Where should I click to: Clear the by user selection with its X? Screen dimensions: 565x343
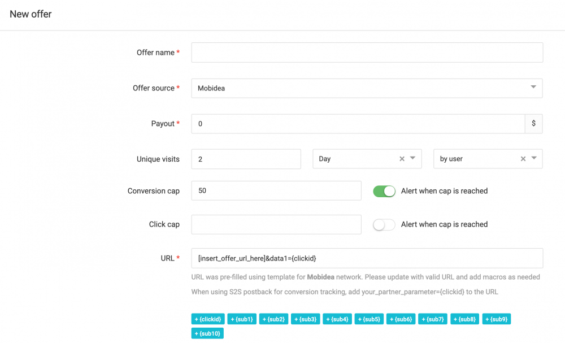pyautogui.click(x=523, y=159)
